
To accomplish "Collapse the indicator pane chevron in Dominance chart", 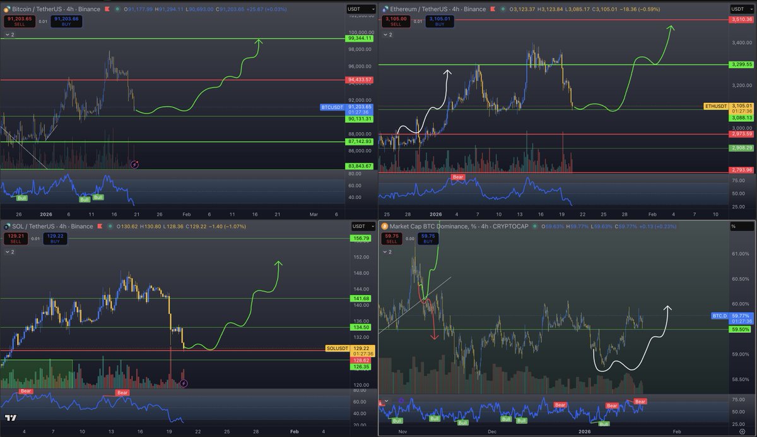I will coord(386,401).
